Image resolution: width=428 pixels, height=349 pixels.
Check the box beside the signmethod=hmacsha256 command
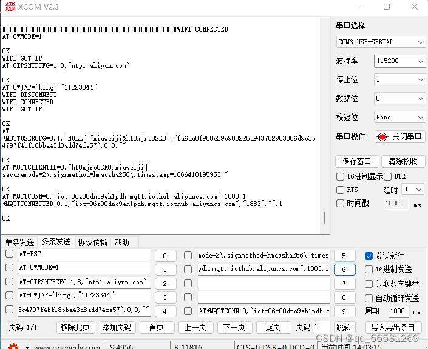188,255
